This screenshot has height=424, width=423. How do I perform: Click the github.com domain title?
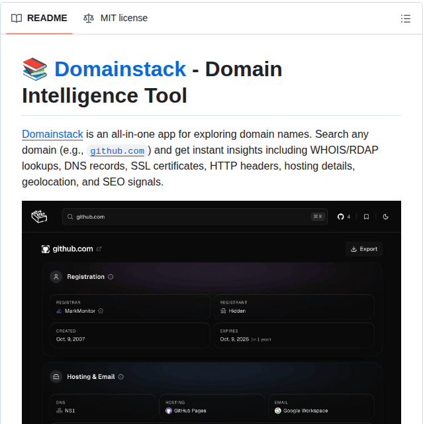coord(73,249)
